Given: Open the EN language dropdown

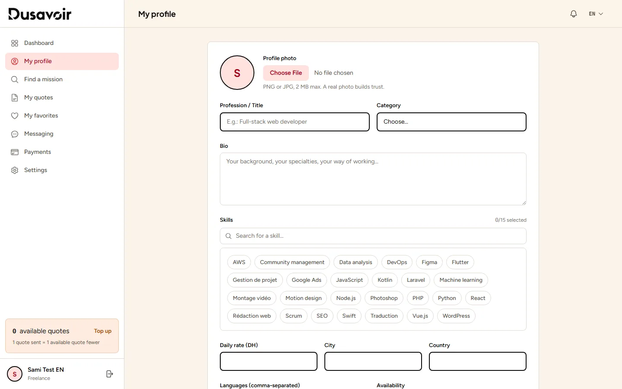Looking at the screenshot, I should tap(596, 14).
